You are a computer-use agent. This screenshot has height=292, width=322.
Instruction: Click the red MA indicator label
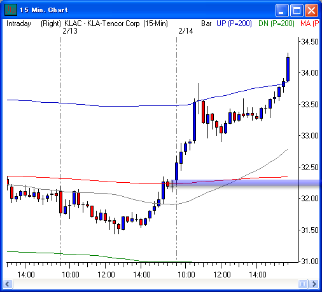coord(310,23)
